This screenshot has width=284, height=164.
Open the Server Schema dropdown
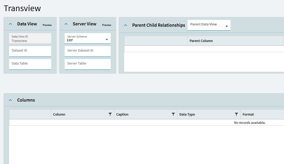pos(107,39)
